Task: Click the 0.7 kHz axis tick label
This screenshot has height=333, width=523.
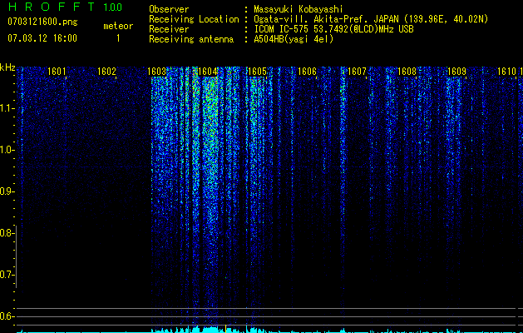Action: 7,275
